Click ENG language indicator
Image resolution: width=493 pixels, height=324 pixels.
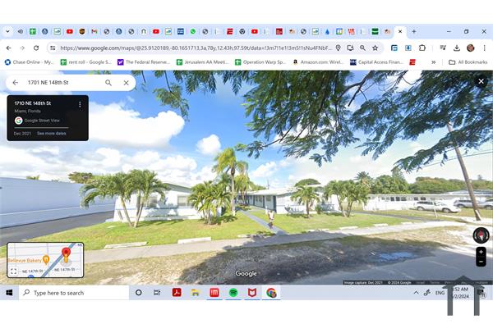pyautogui.click(x=440, y=293)
